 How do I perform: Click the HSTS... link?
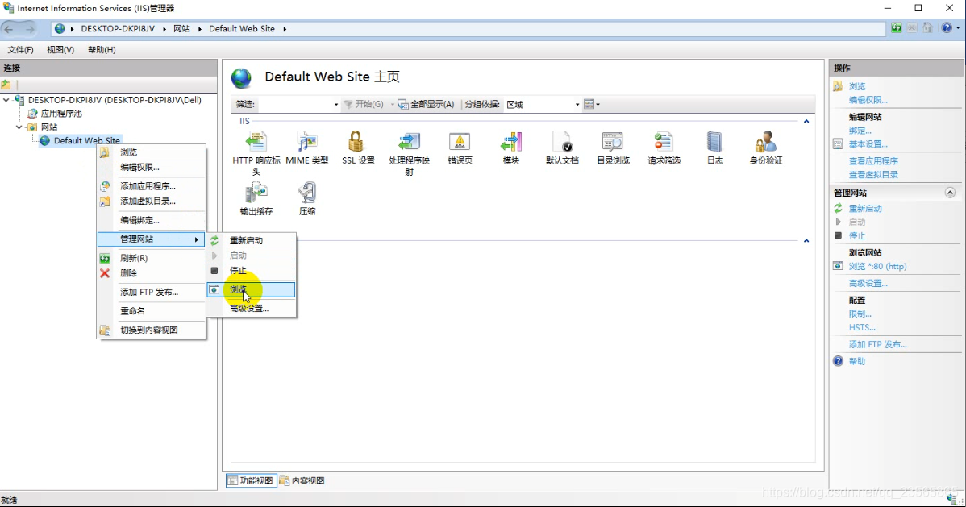pos(862,328)
